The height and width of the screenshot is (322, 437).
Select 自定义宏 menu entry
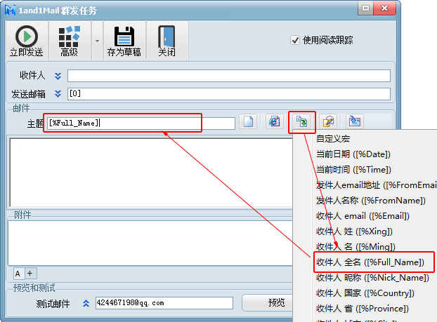click(365, 139)
